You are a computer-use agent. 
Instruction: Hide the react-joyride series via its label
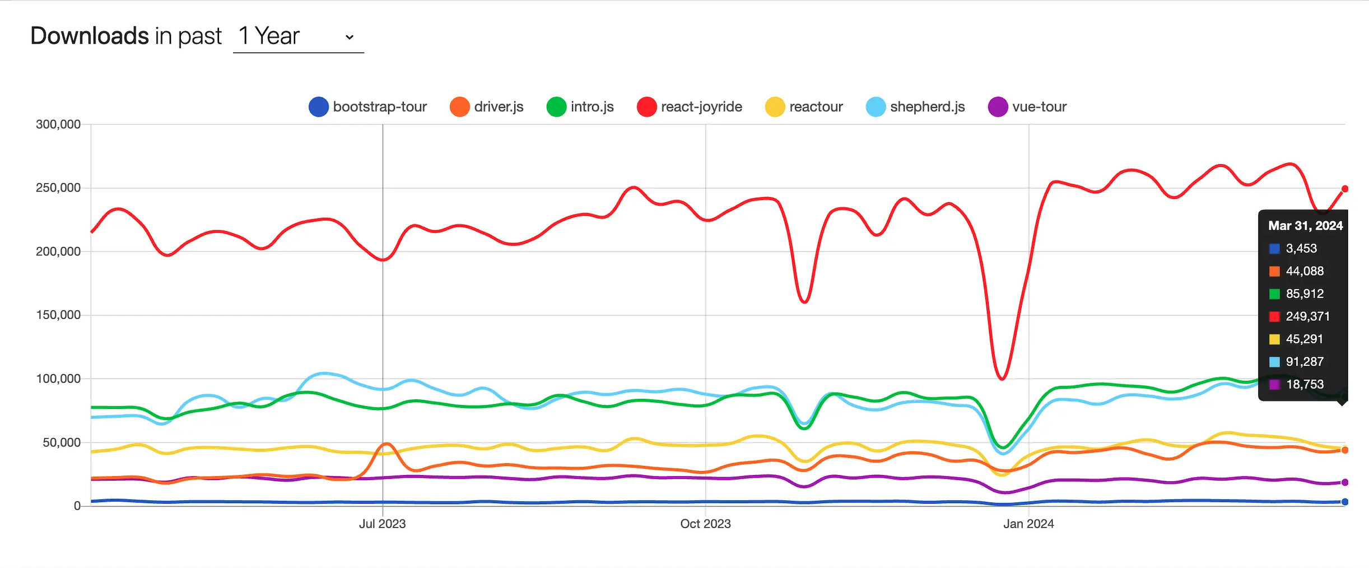pos(701,107)
